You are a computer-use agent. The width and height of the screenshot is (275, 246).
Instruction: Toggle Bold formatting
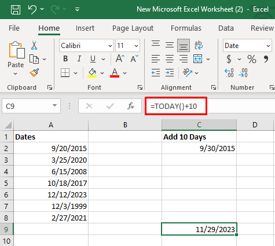(65, 58)
